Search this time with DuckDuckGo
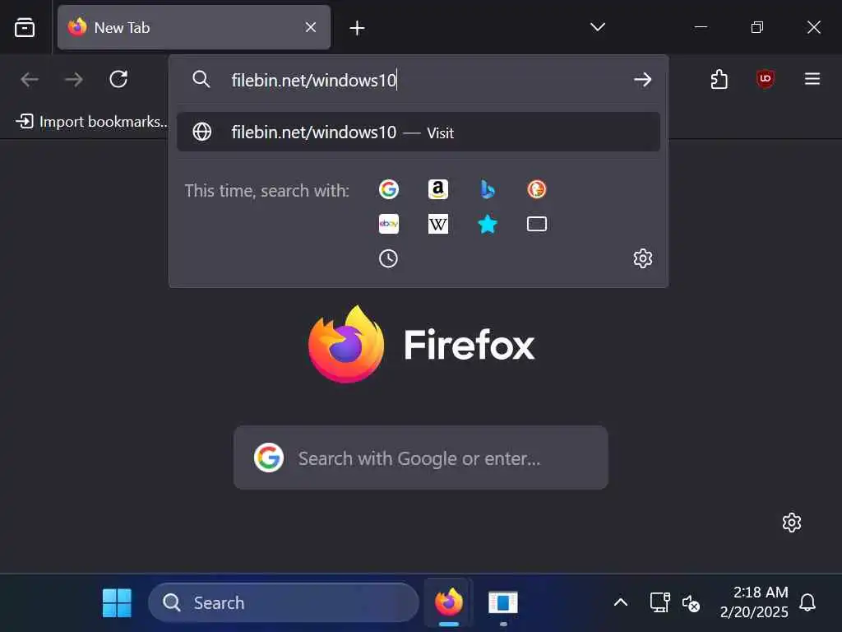Viewport: 842px width, 632px height. coord(536,189)
